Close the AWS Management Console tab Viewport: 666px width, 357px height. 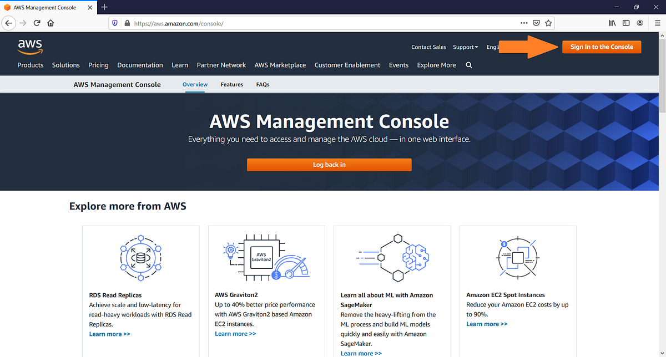tap(91, 7)
